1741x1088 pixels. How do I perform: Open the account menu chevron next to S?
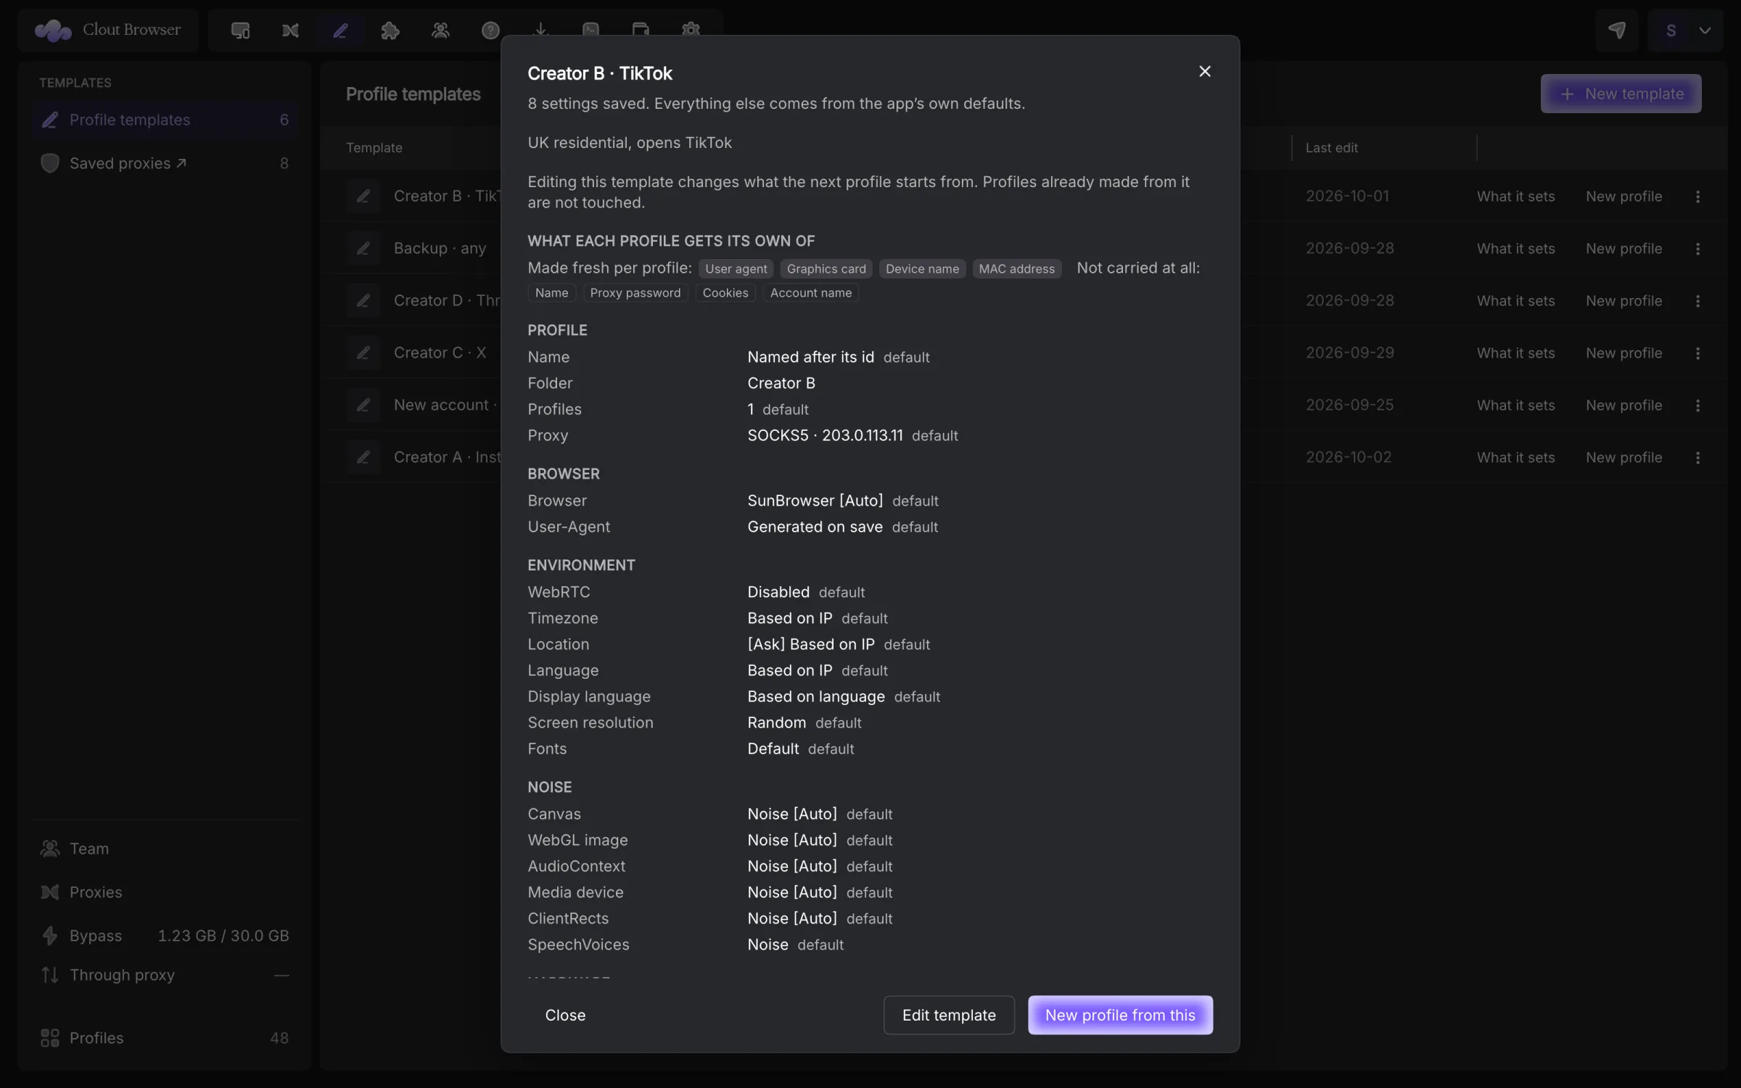(1705, 30)
